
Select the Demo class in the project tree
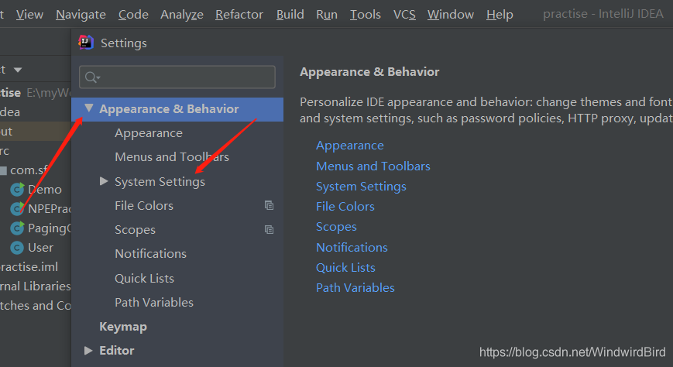pyautogui.click(x=45, y=189)
